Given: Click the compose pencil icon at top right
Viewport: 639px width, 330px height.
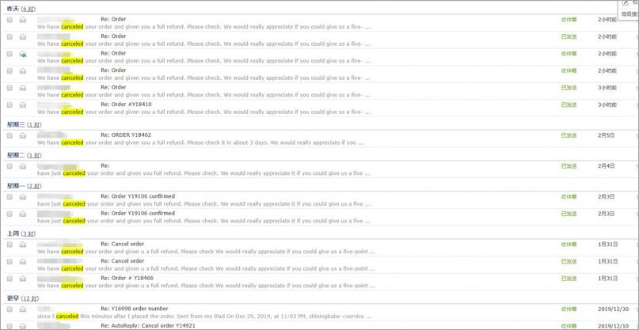Looking at the screenshot, I should coord(626,3).
